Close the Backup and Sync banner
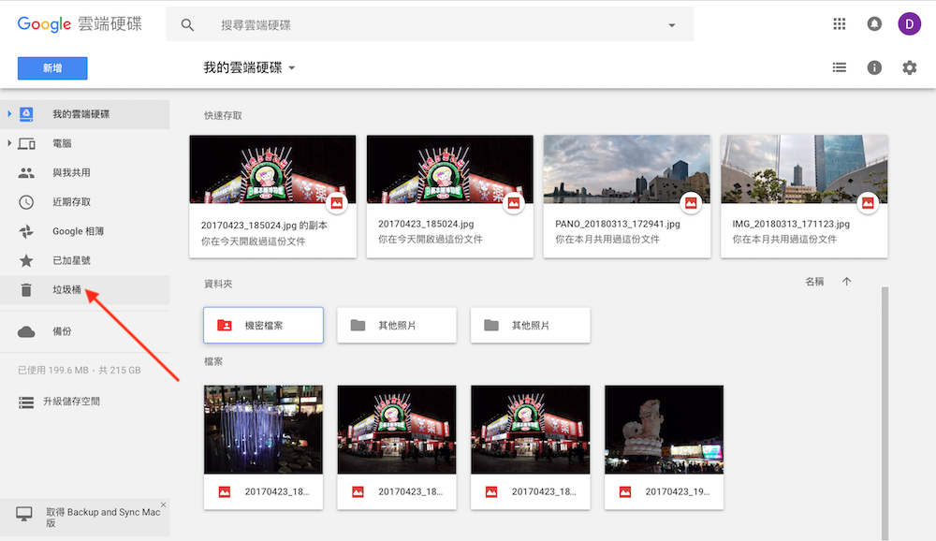Screen dimensions: 936x541 tap(163, 505)
